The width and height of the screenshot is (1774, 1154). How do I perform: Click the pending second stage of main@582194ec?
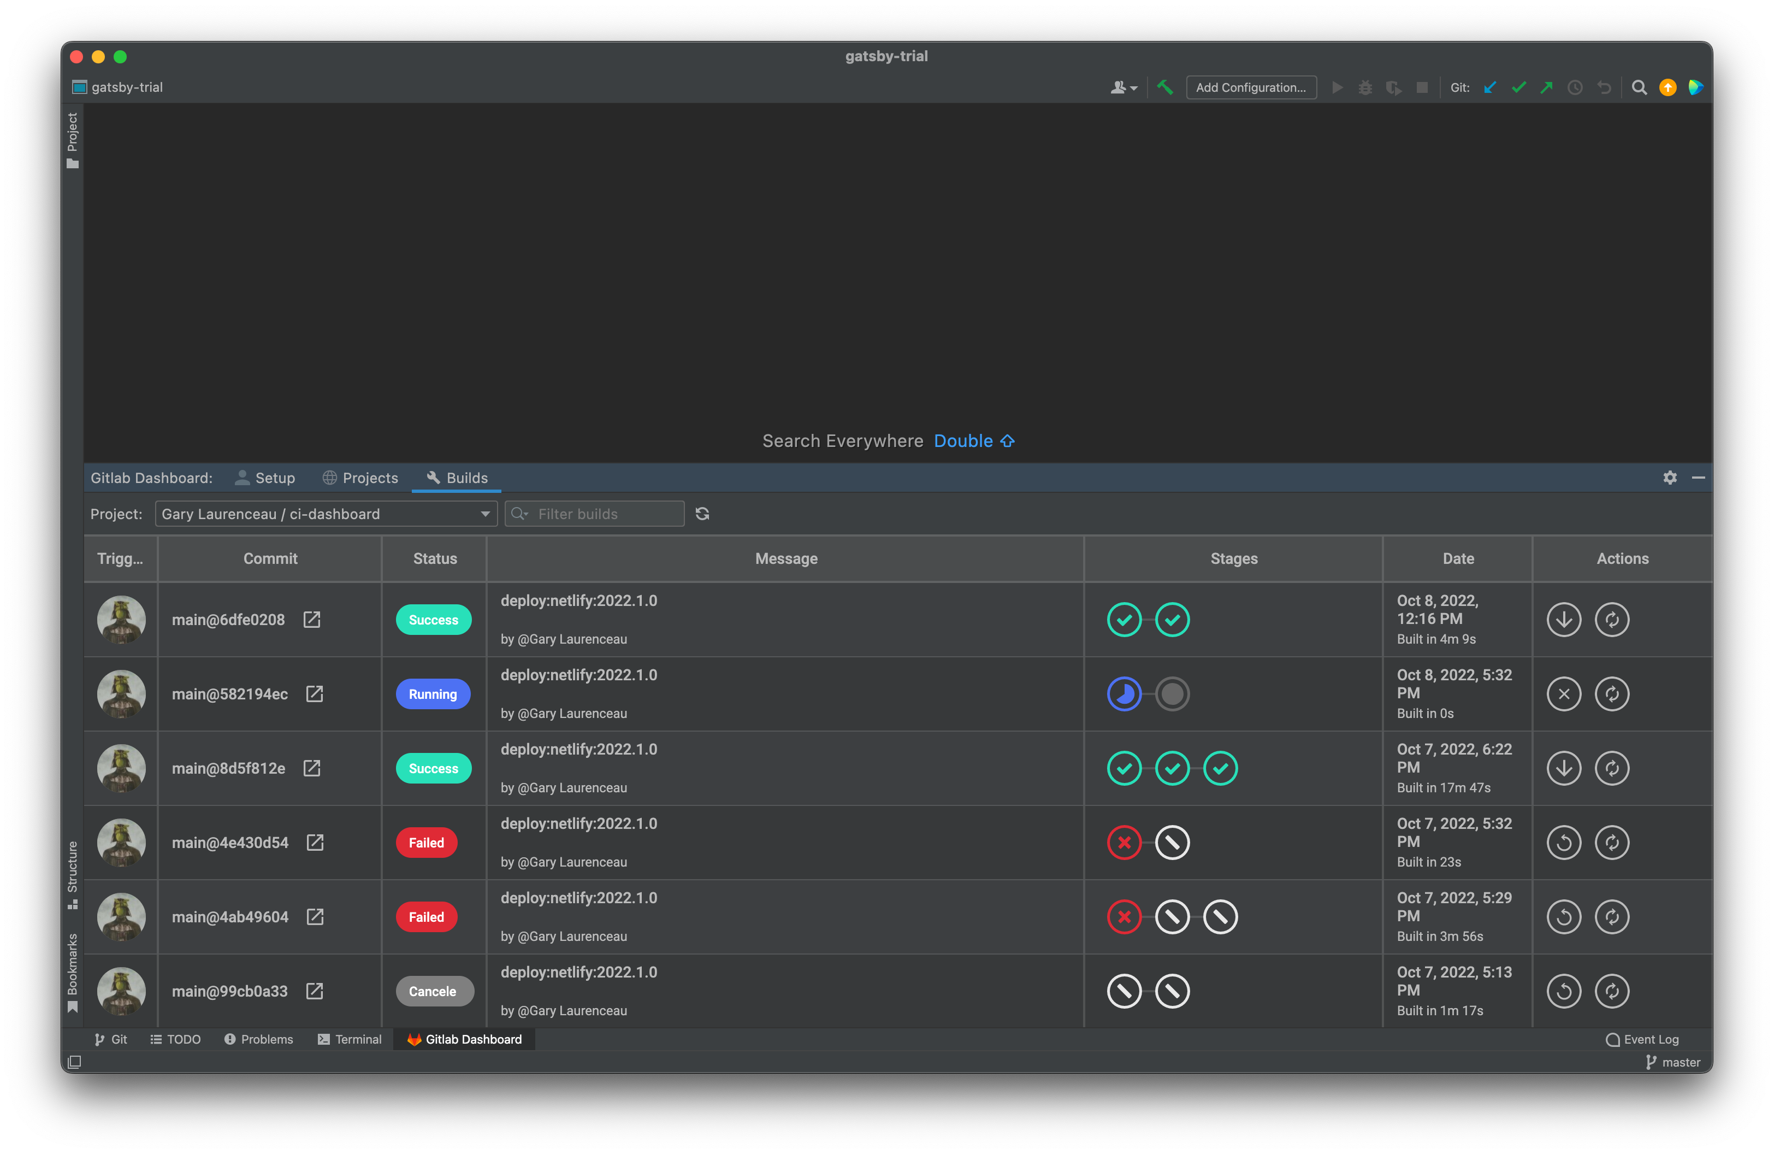[x=1172, y=694]
